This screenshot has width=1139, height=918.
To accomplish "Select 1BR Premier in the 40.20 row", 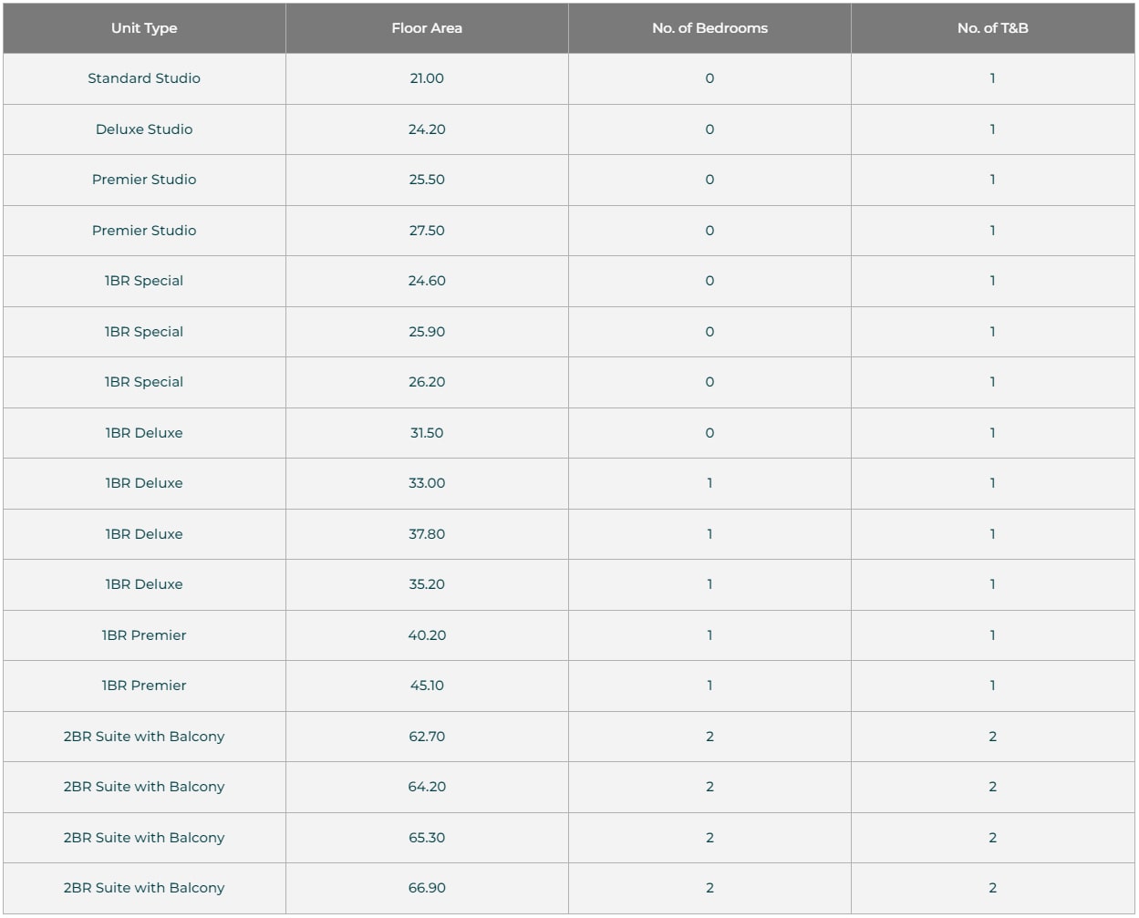I will point(144,635).
